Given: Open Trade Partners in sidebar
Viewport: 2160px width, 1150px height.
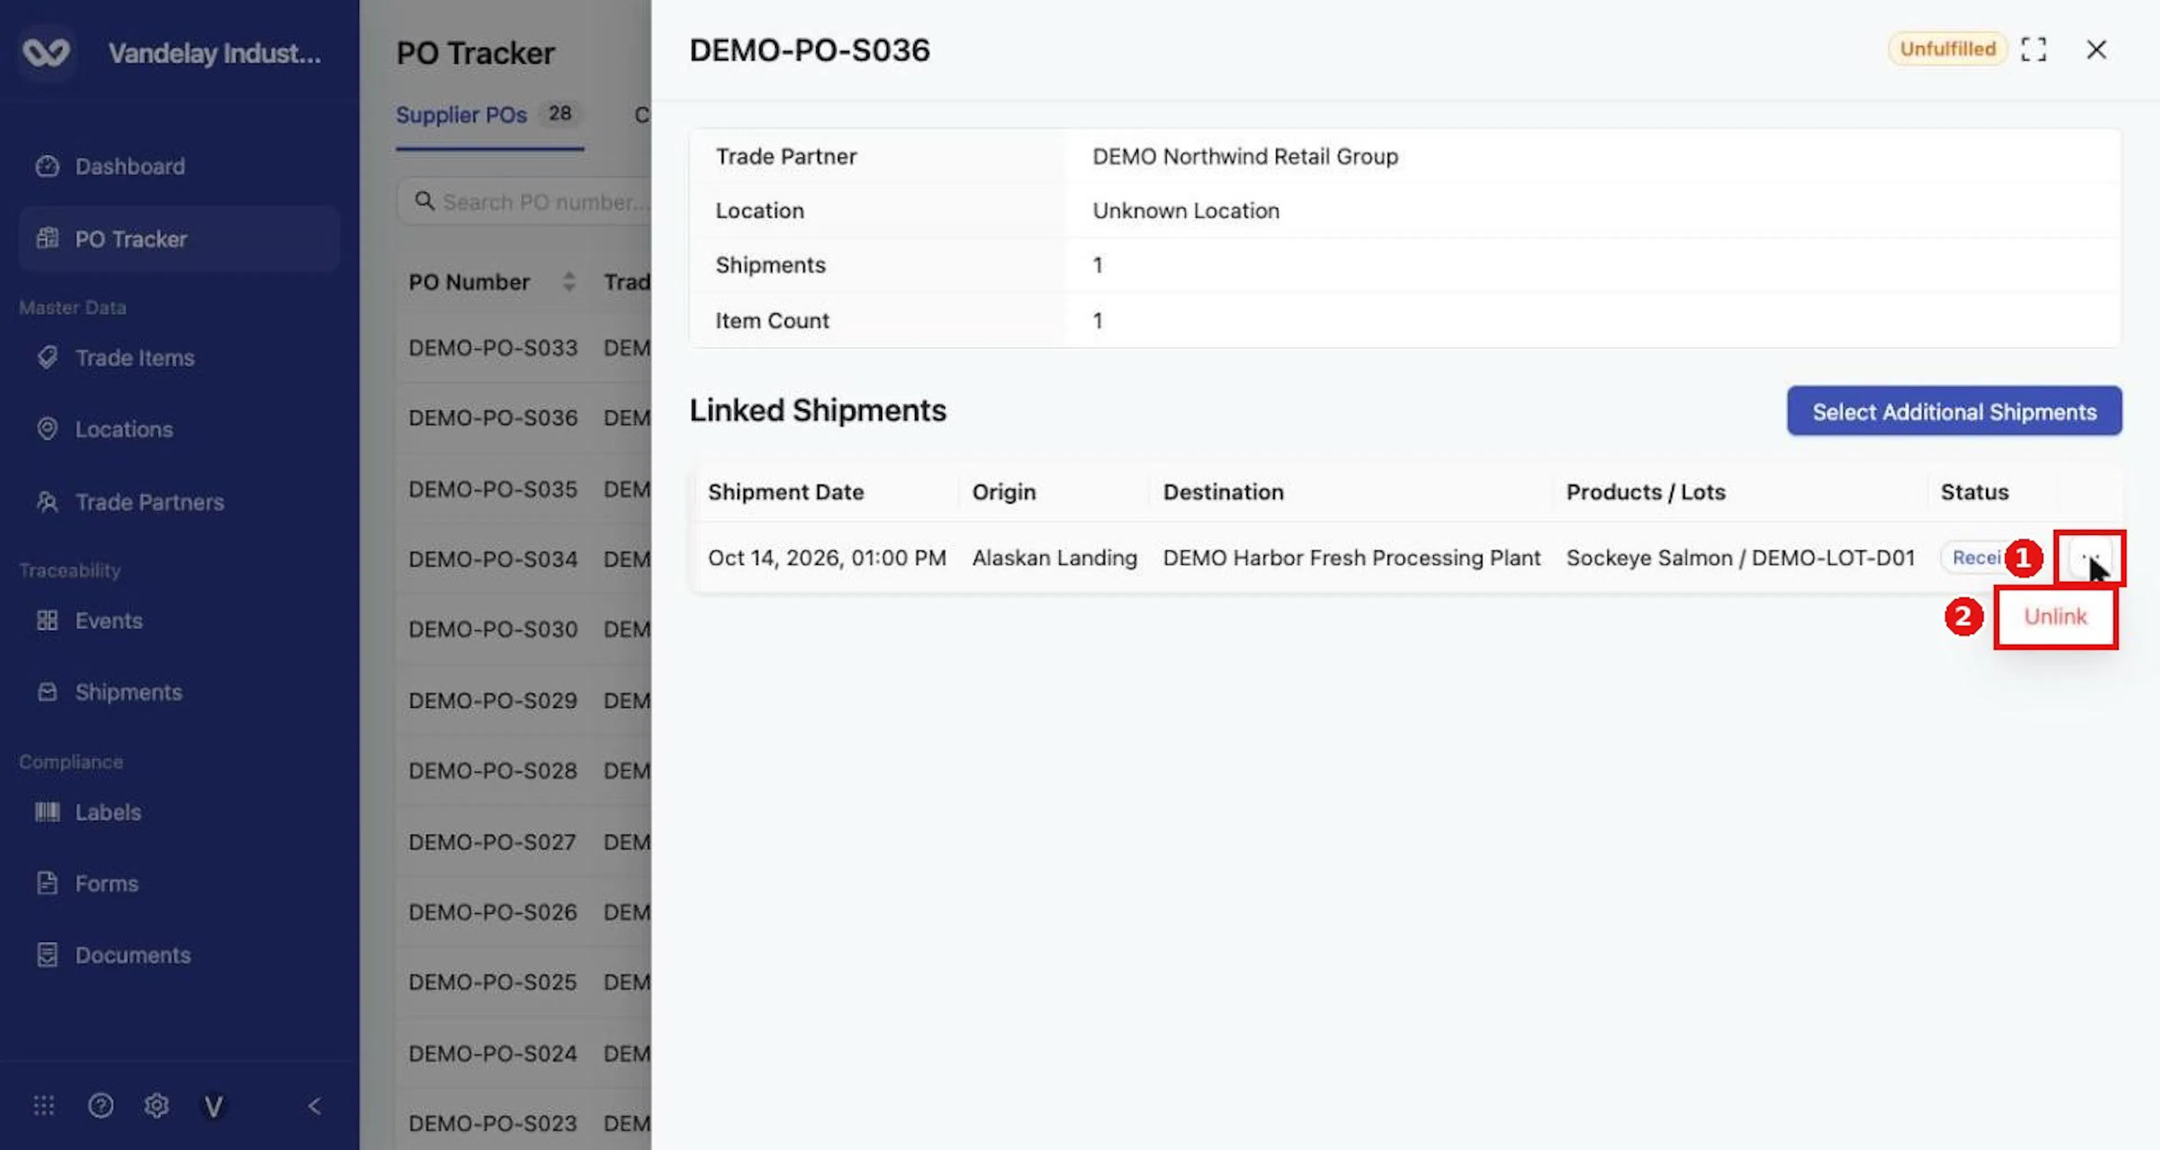Looking at the screenshot, I should pyautogui.click(x=179, y=502).
